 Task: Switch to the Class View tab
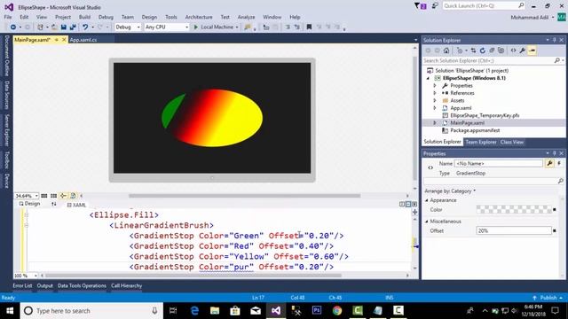tap(512, 142)
